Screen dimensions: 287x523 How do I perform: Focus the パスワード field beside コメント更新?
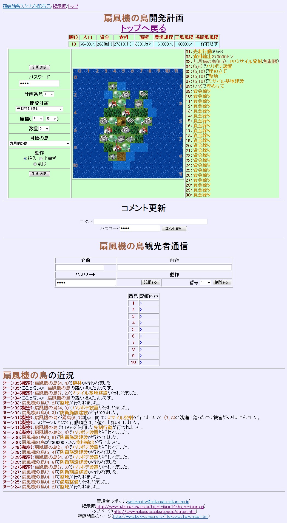click(x=140, y=228)
